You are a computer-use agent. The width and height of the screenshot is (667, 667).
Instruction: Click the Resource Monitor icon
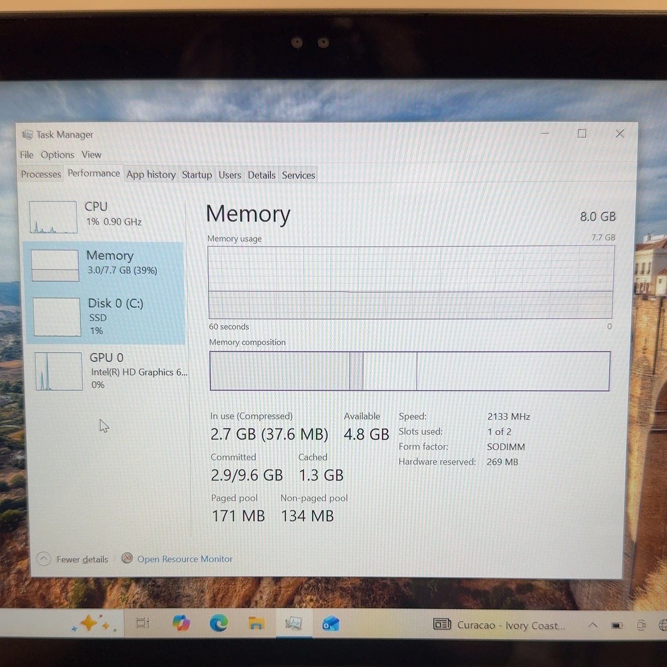(x=127, y=559)
